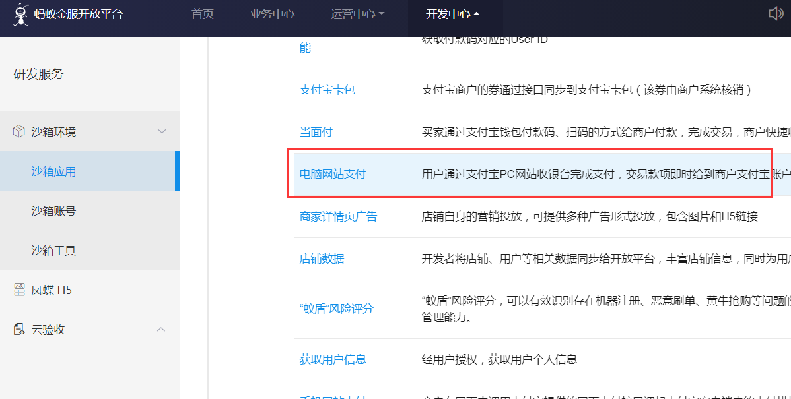Image resolution: width=791 pixels, height=399 pixels.
Task: Click the sandbox cube icon
Action: tap(18, 131)
